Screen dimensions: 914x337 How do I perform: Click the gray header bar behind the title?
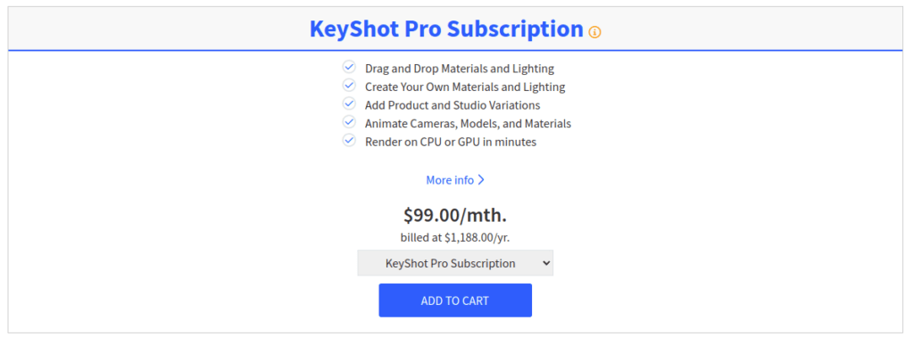(175, 29)
